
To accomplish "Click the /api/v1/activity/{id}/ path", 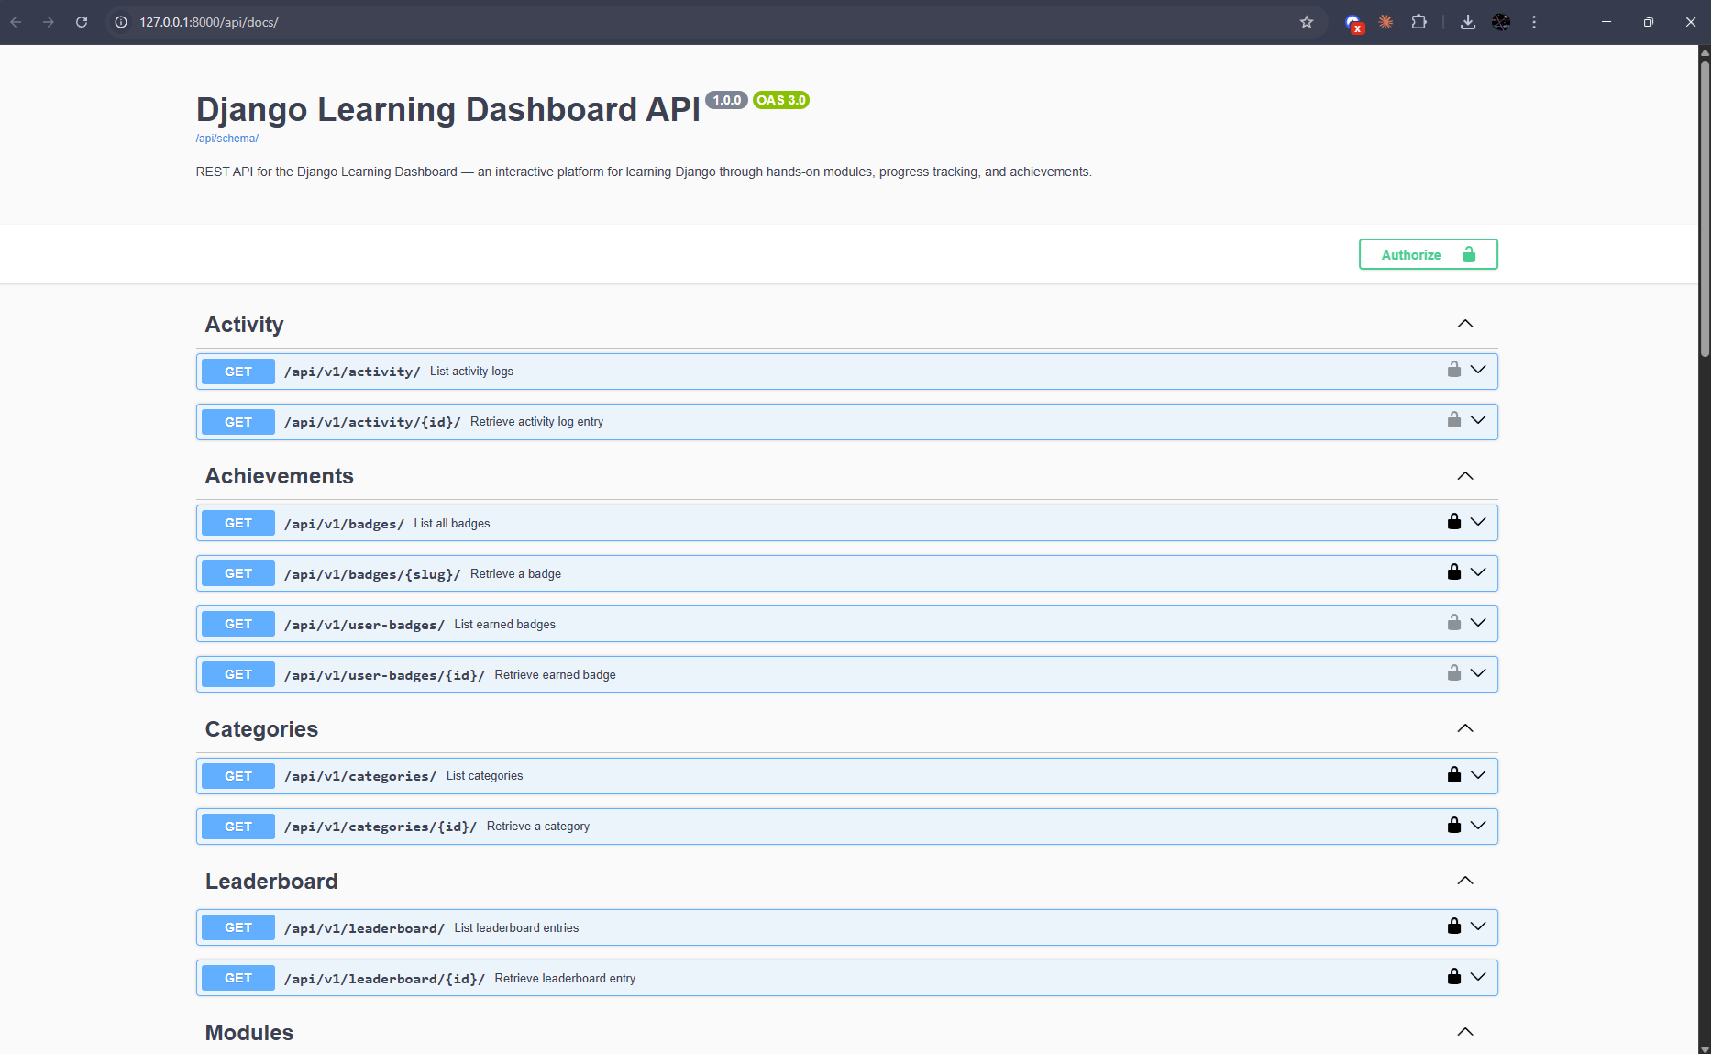I will pyautogui.click(x=372, y=422).
